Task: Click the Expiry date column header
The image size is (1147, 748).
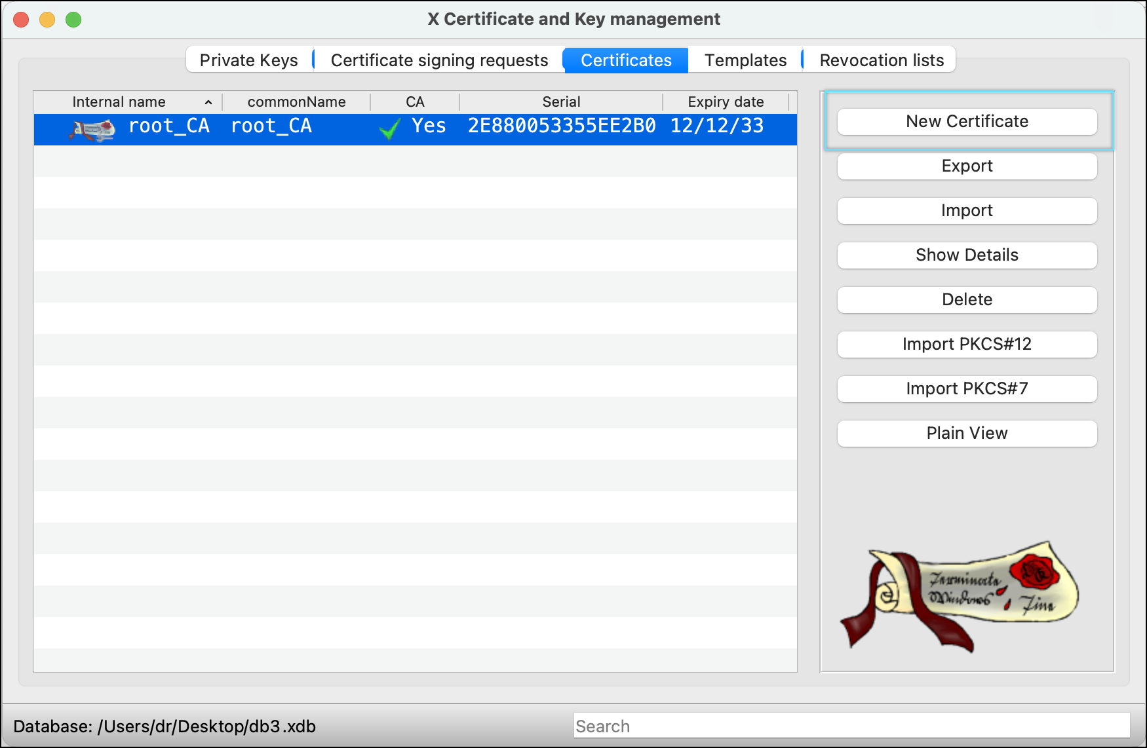Action: coord(725,102)
